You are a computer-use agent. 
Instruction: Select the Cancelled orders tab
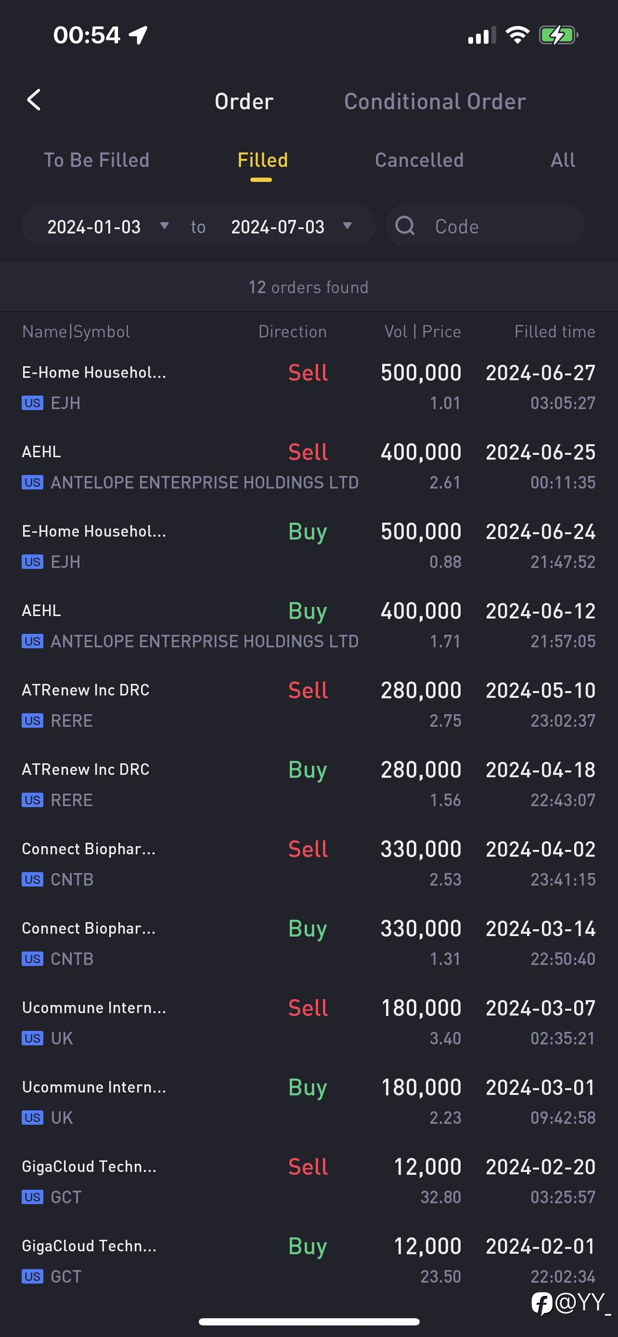(419, 160)
